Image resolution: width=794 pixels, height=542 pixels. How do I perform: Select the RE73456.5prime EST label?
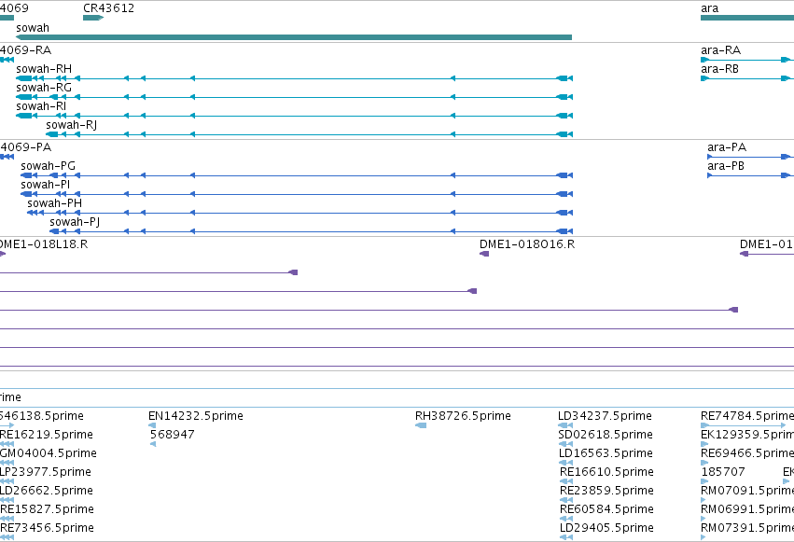[x=47, y=528]
